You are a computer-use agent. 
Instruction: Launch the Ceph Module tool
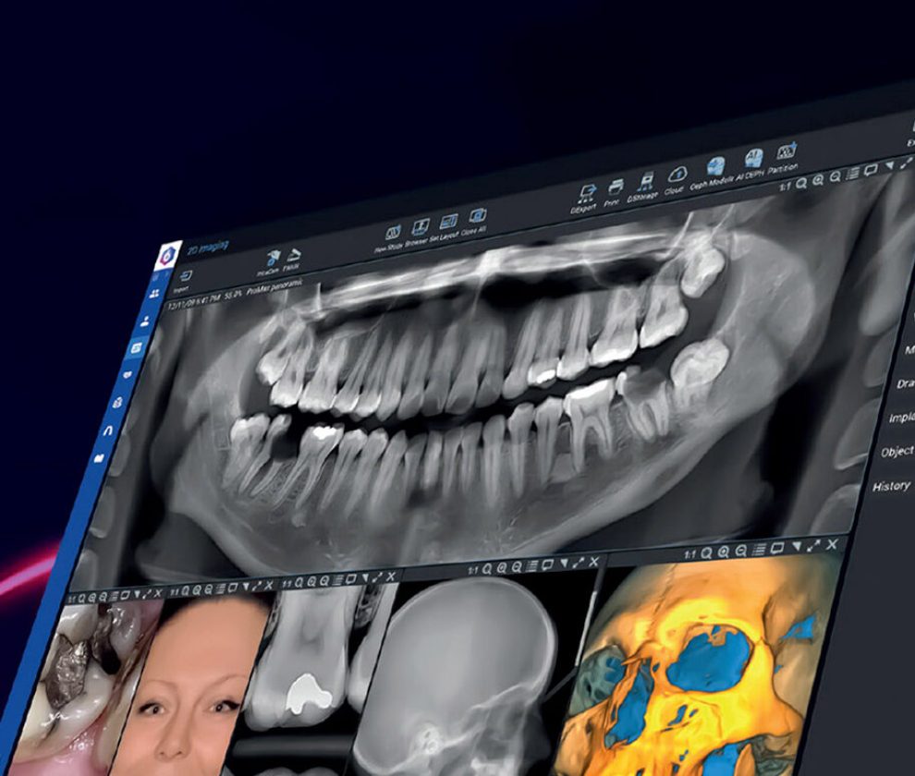[x=716, y=167]
